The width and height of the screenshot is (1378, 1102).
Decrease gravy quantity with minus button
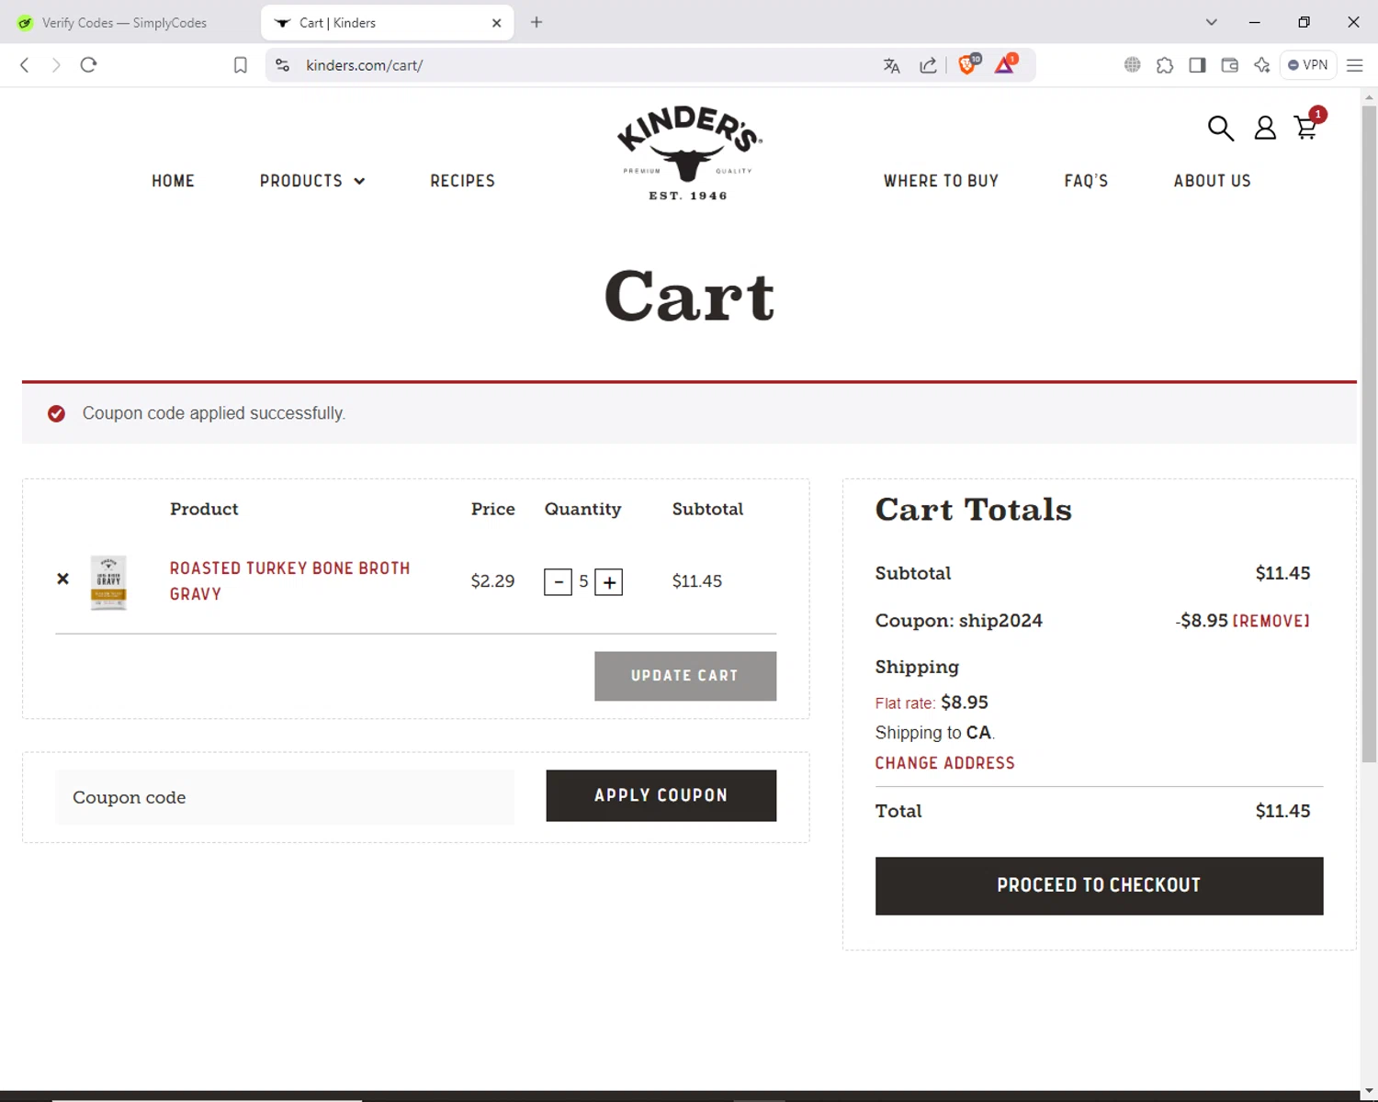[558, 582]
